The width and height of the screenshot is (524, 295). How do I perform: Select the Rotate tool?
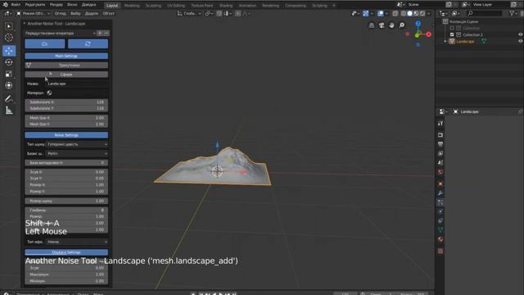coord(9,62)
